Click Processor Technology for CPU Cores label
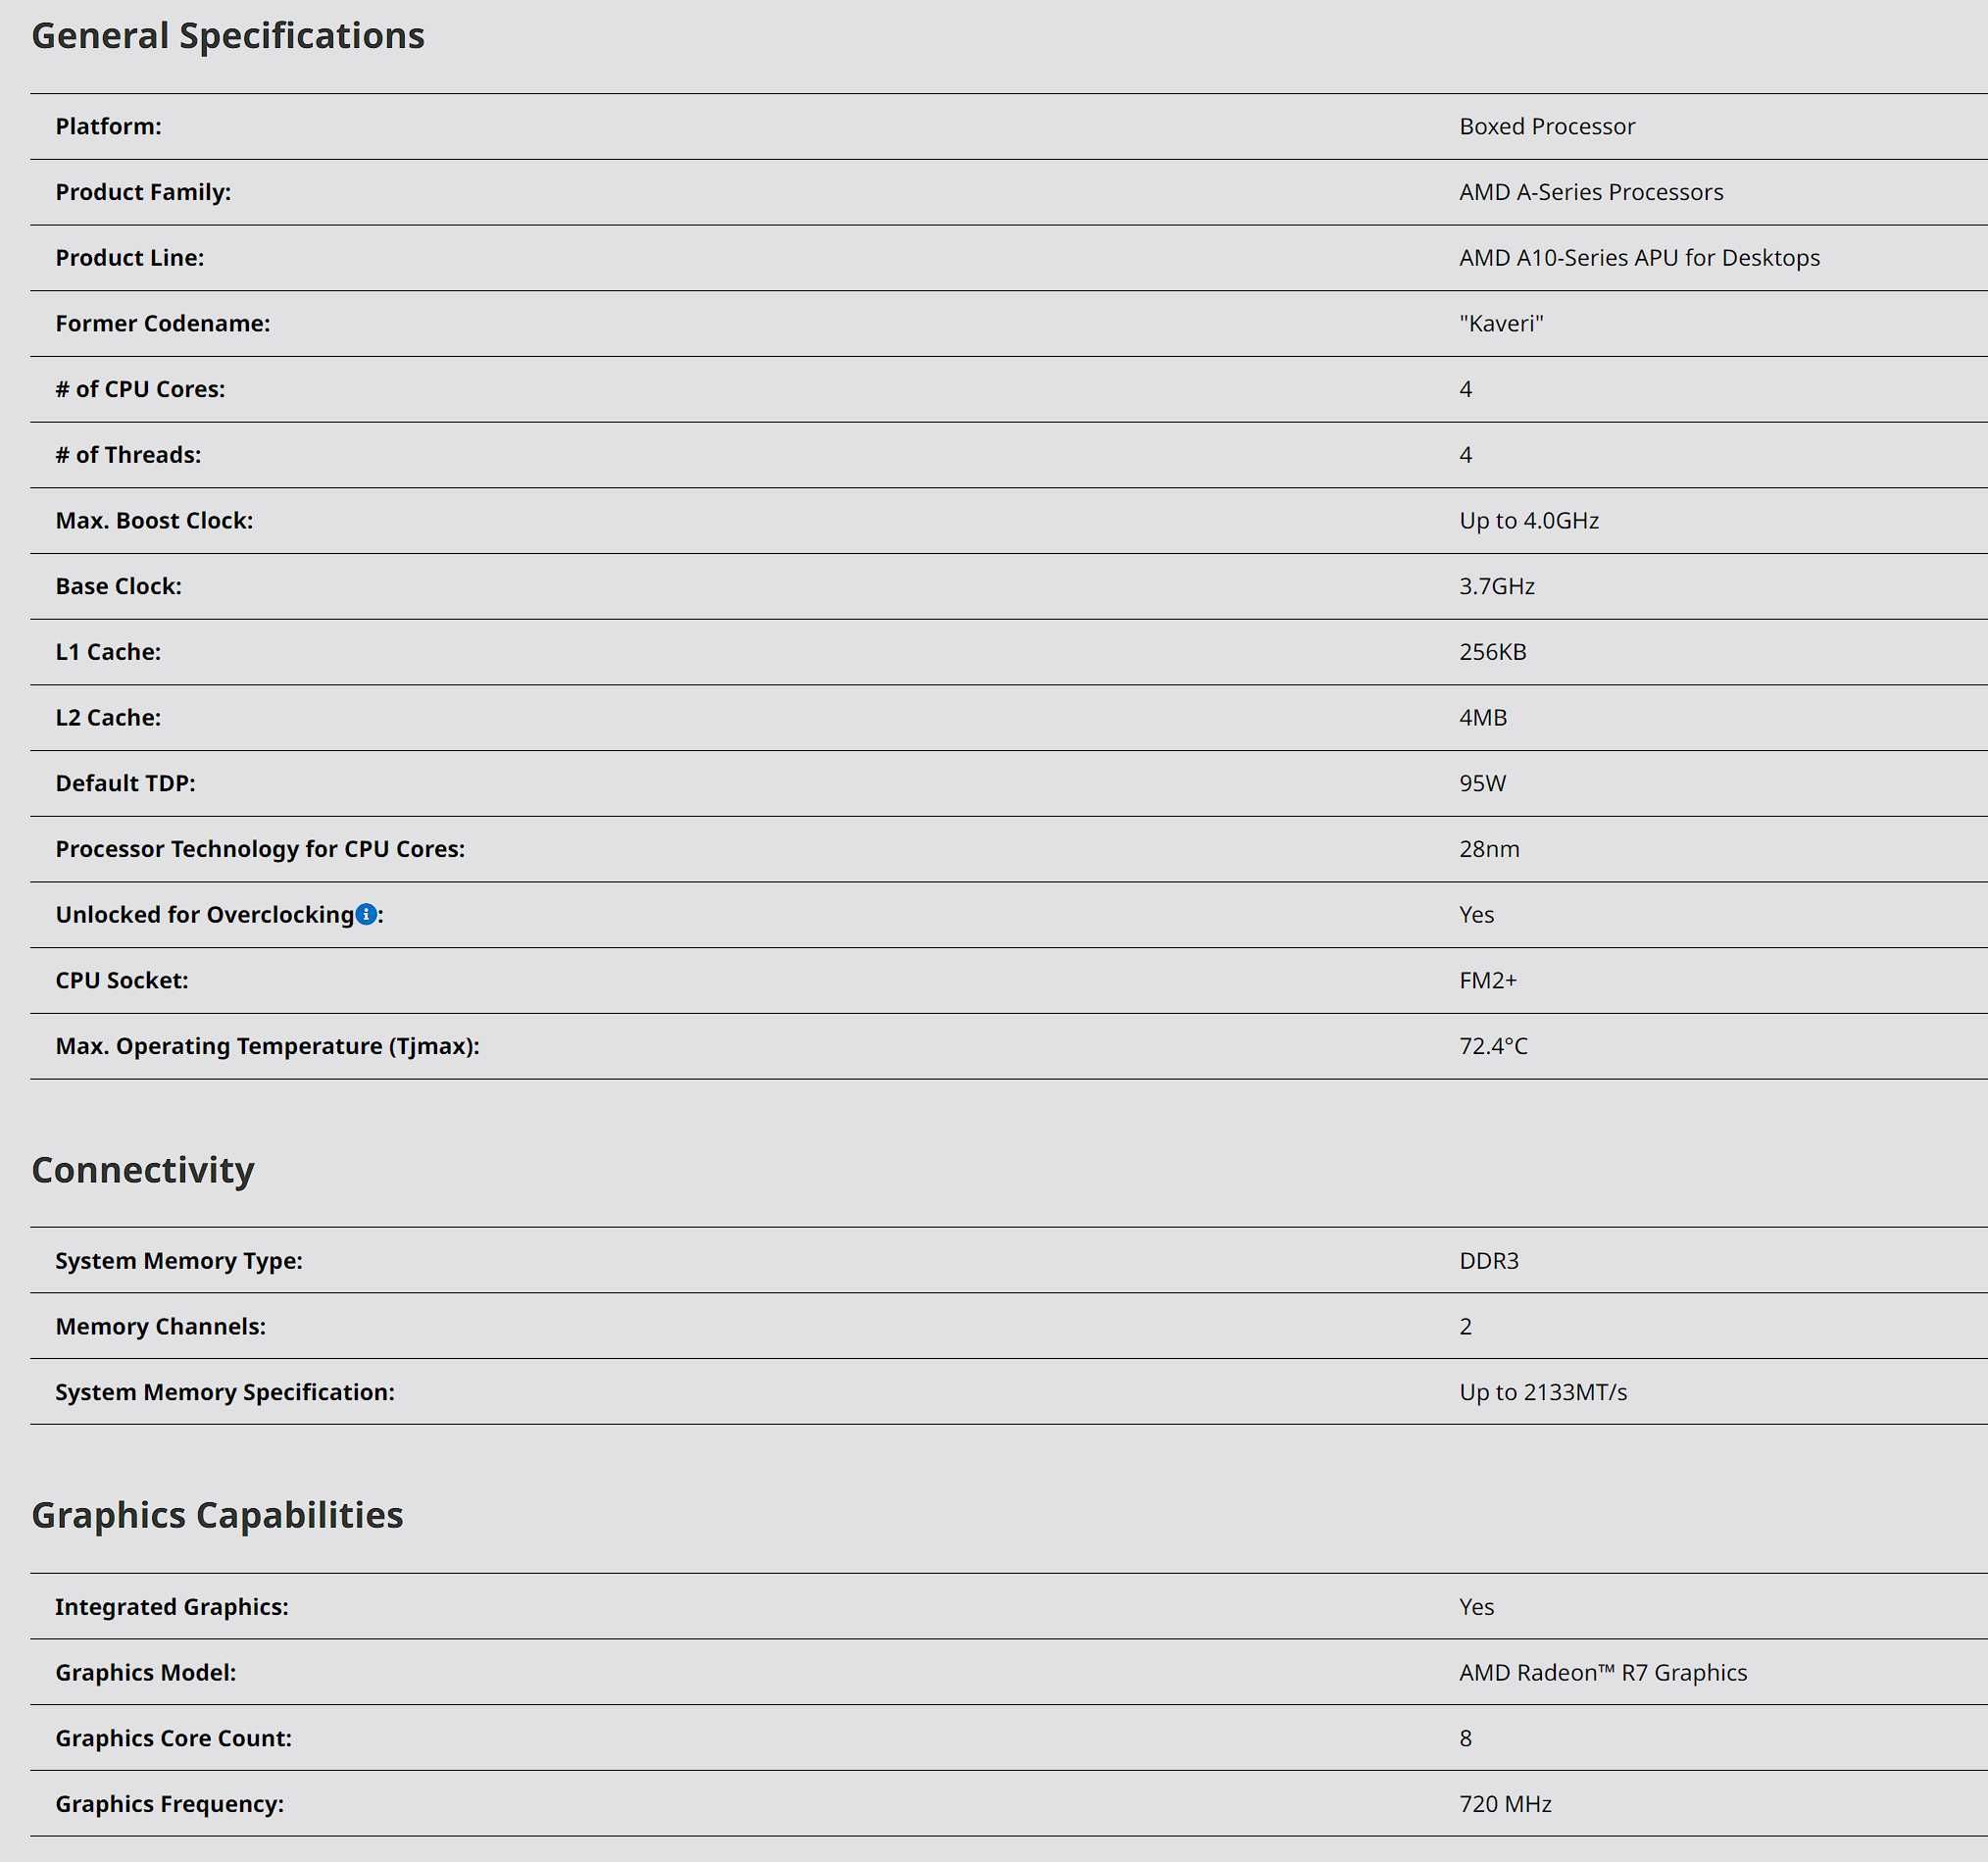The image size is (1988, 1862). tap(260, 849)
